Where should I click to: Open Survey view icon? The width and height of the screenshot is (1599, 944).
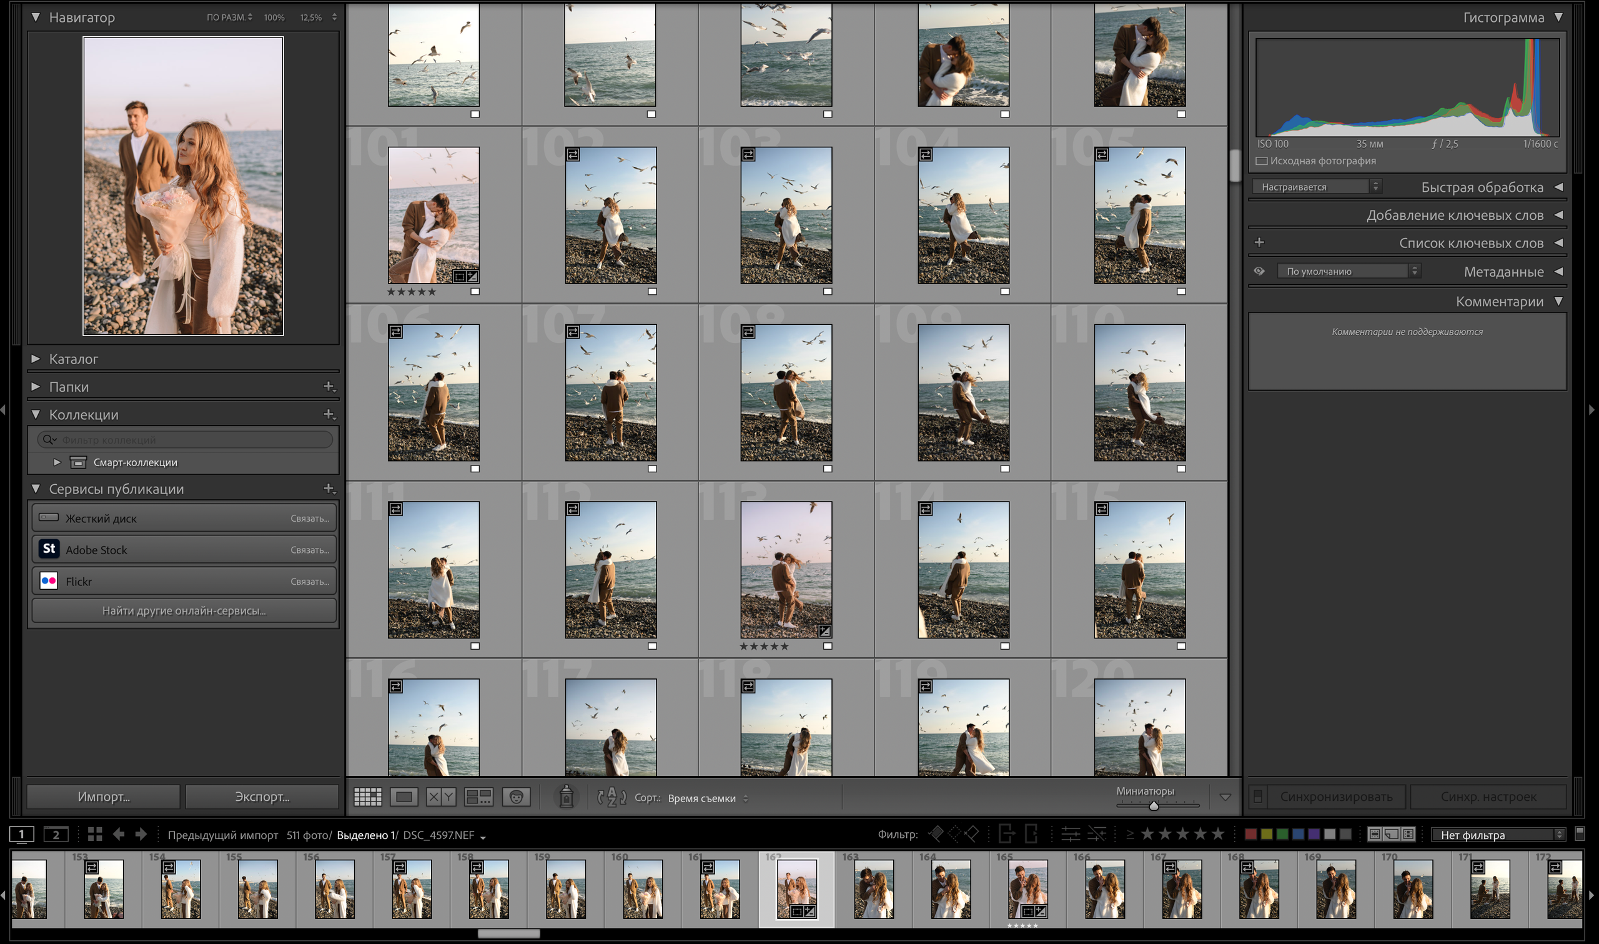(x=478, y=797)
